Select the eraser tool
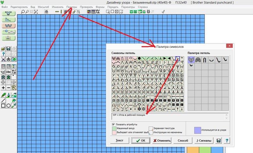 (14, 95)
